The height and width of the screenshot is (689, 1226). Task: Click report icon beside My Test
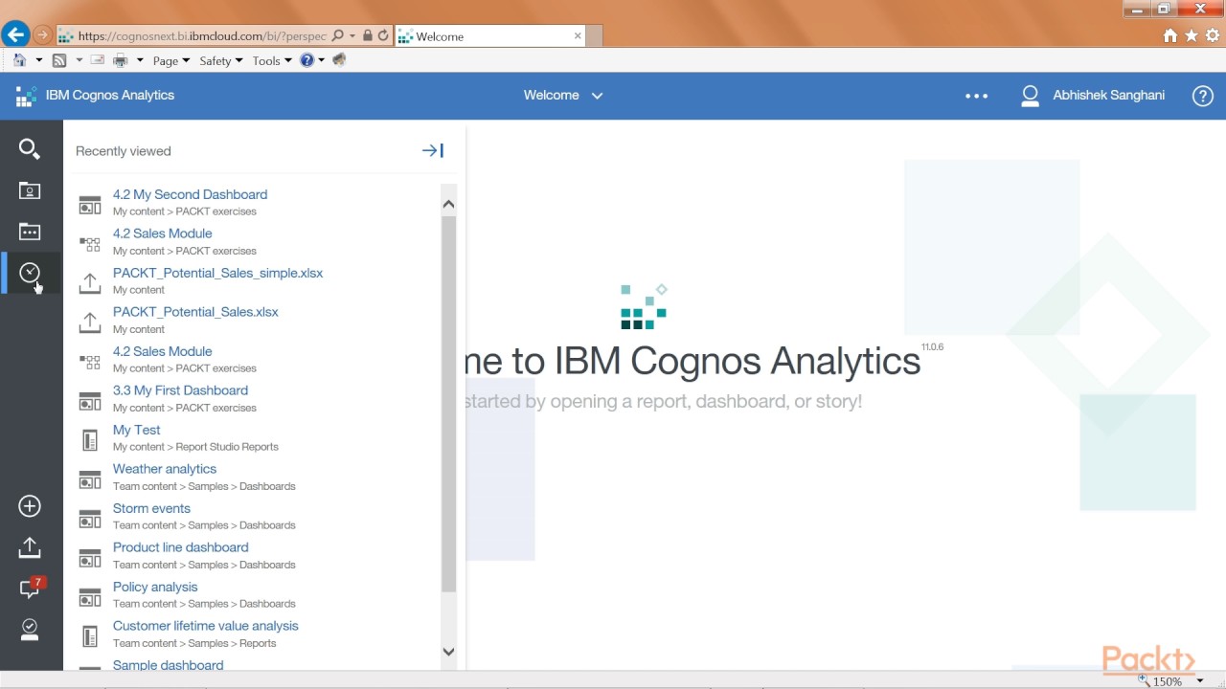point(90,440)
